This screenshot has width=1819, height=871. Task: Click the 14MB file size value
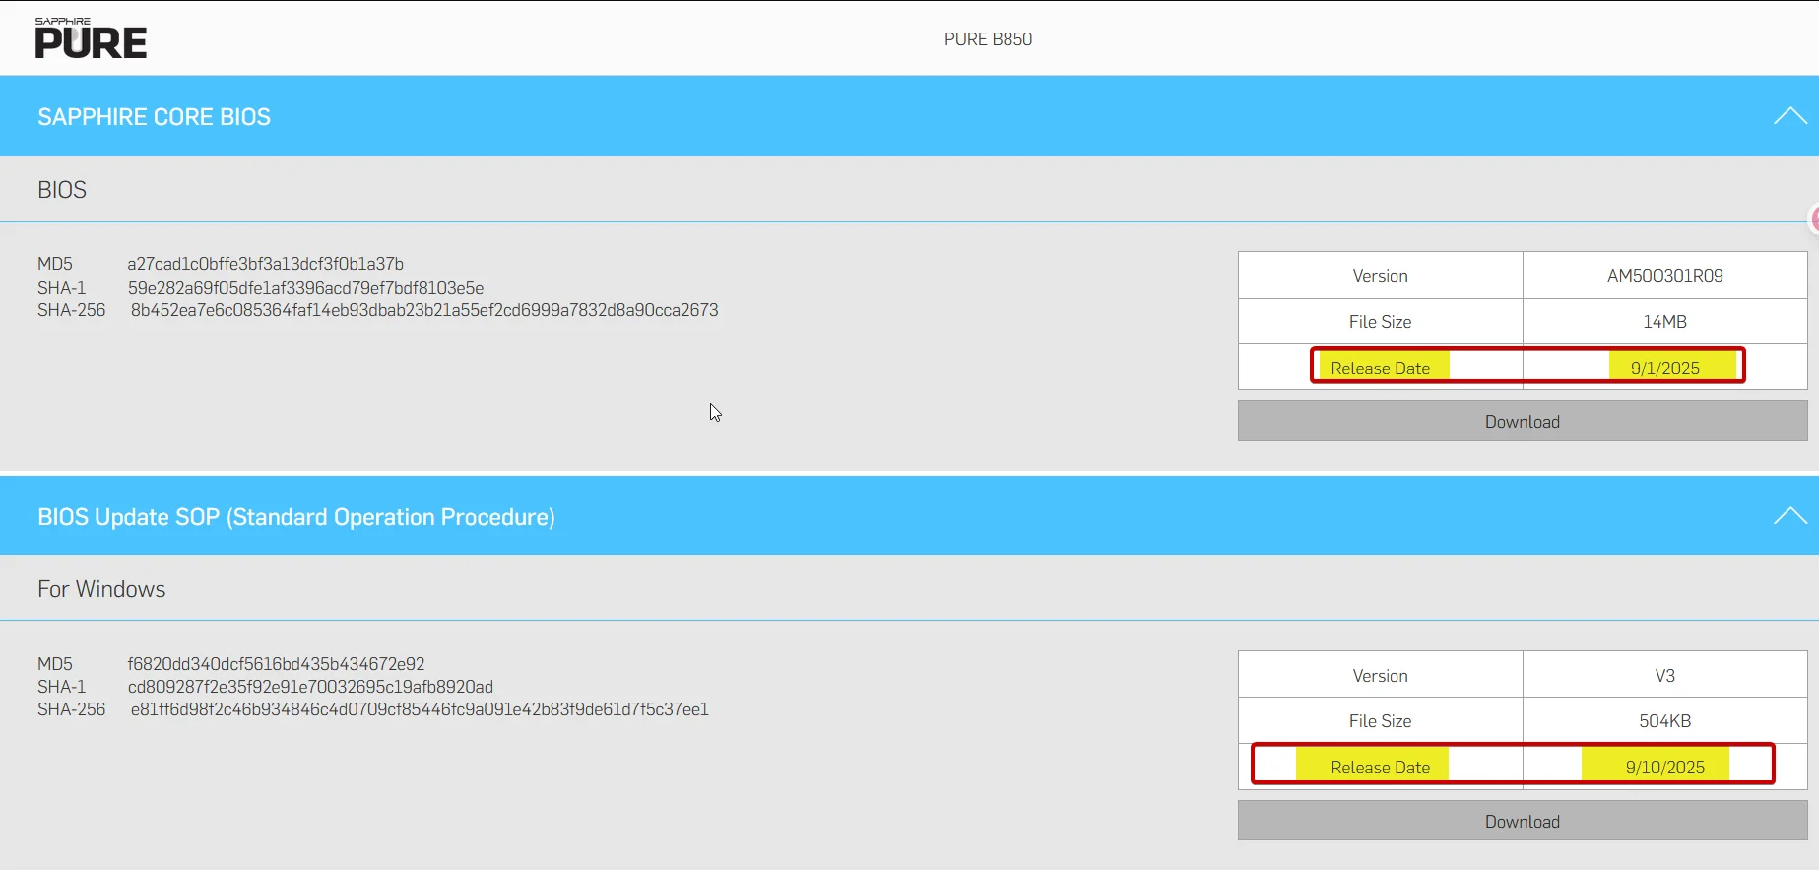pyautogui.click(x=1665, y=322)
